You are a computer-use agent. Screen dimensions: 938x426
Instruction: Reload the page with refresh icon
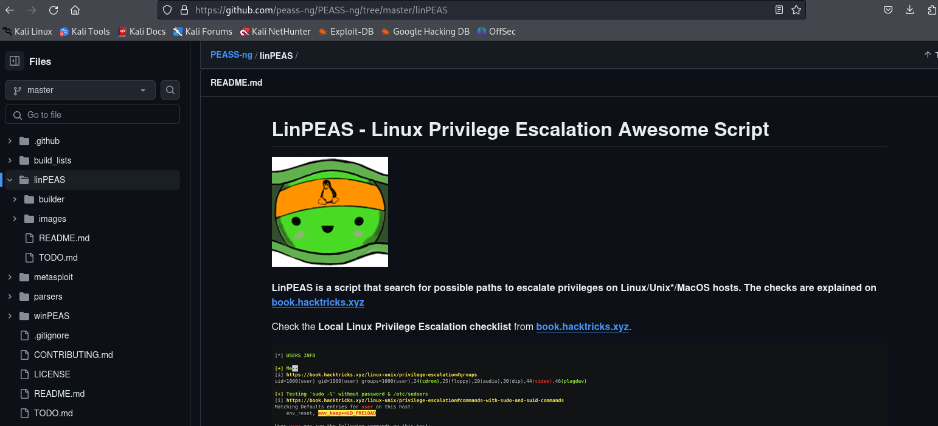[x=54, y=10]
